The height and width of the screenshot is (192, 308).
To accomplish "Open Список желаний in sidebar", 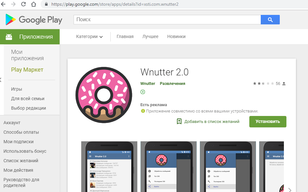I will pyautogui.click(x=21, y=161).
